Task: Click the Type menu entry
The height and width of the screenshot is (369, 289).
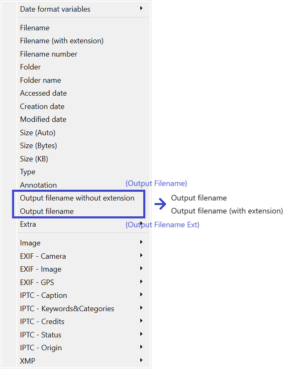Action: (x=28, y=172)
